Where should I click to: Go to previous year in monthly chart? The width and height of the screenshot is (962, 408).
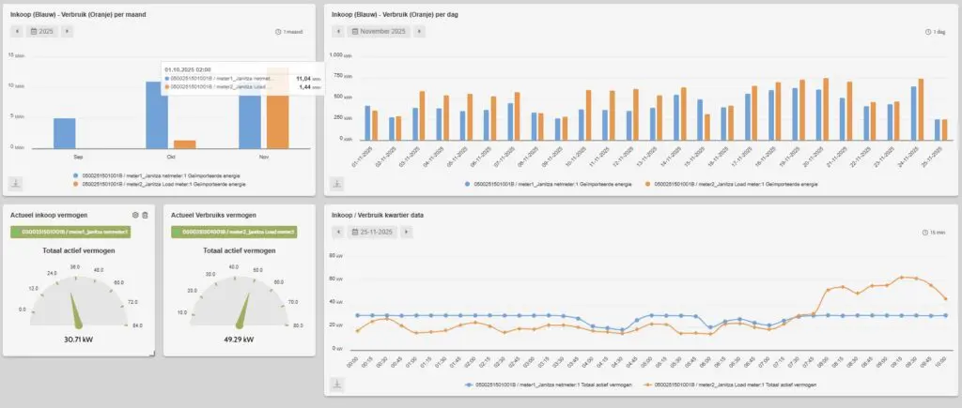[x=16, y=31]
